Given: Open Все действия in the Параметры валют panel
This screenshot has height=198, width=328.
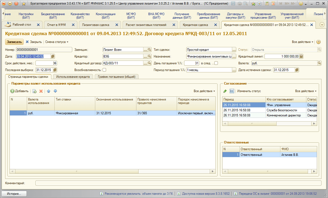Looking at the screenshot, I should click(204, 91).
